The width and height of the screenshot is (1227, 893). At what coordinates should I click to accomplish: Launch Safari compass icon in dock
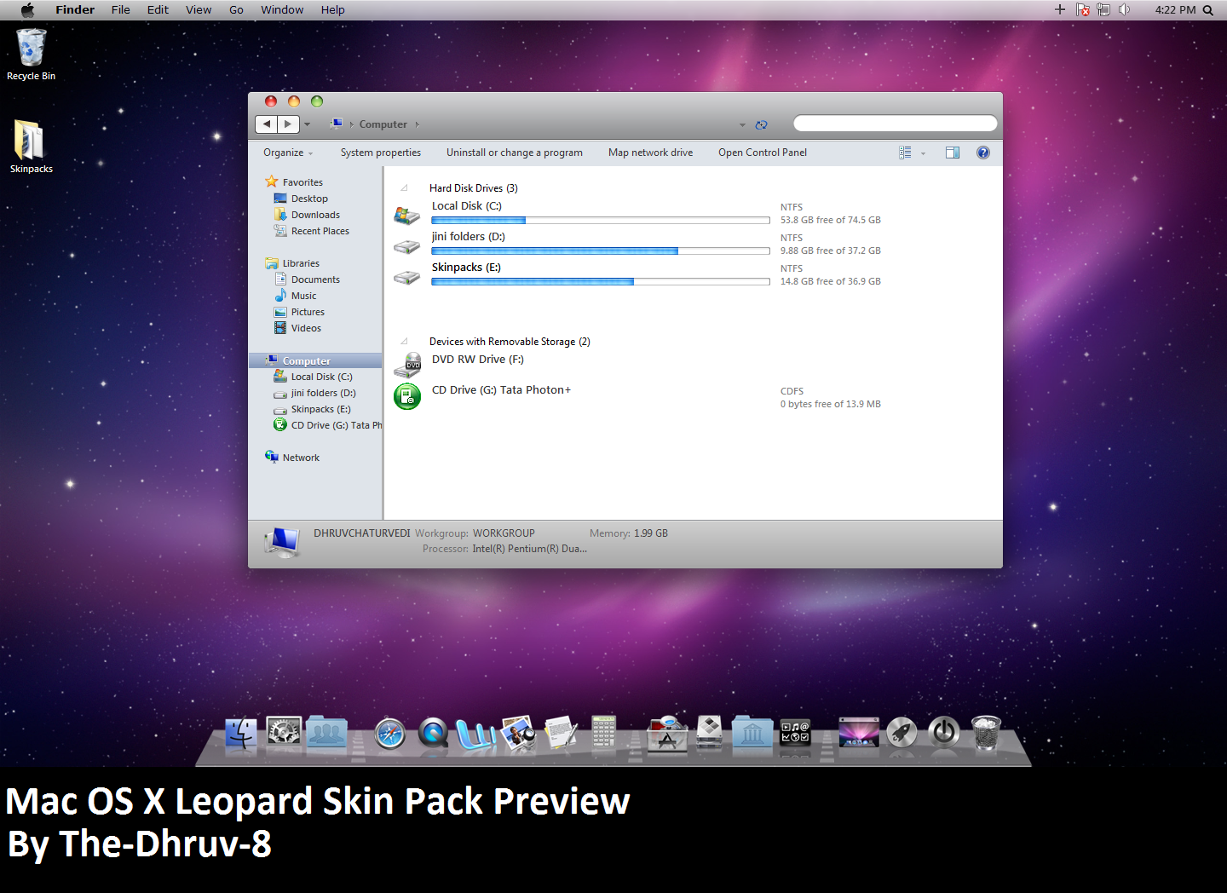[x=390, y=734]
